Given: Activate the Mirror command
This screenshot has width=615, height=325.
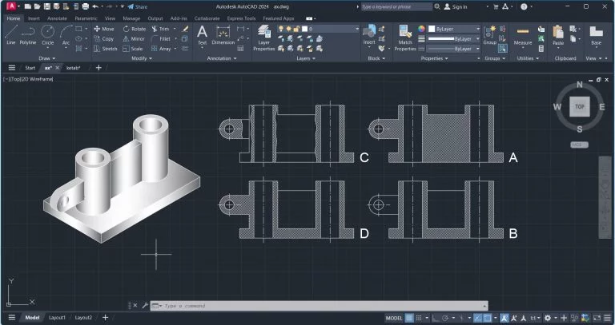Looking at the screenshot, I should [133, 38].
